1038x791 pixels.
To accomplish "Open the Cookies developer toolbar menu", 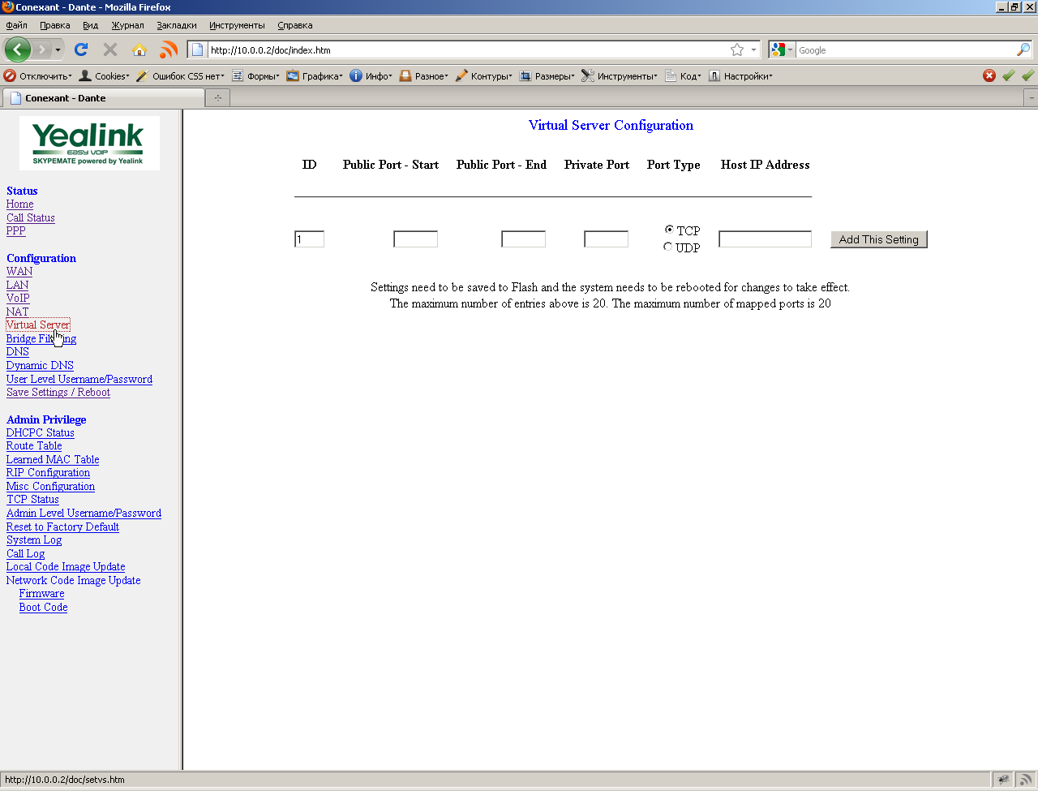I will [x=104, y=76].
